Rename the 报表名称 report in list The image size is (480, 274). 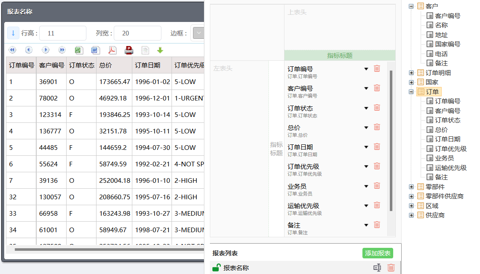click(x=377, y=268)
